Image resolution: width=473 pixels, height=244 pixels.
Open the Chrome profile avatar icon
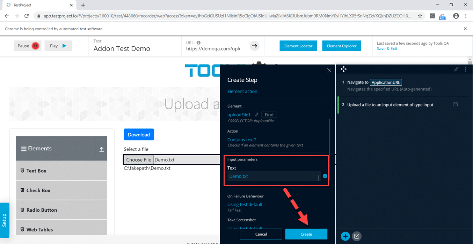point(456,16)
